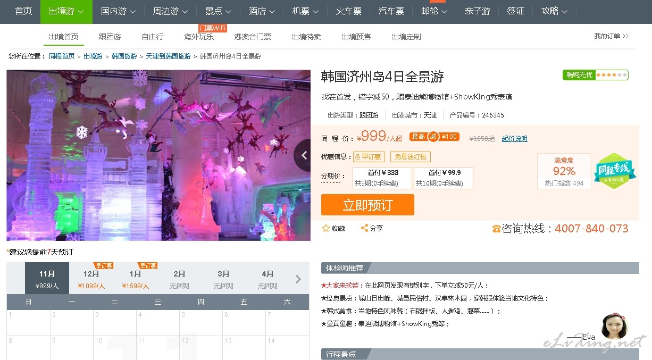Click the 免息送红包 tag
The image size is (652, 360).
point(410,157)
